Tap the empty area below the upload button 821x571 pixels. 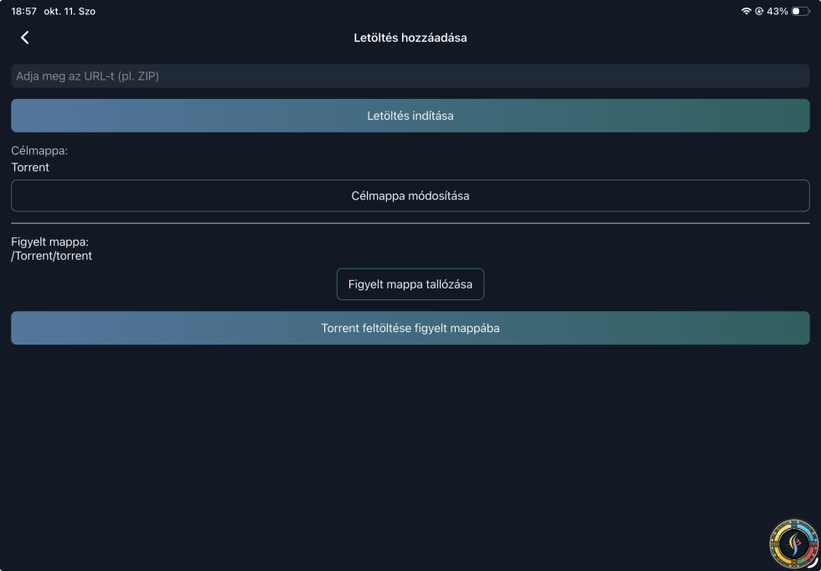410,444
